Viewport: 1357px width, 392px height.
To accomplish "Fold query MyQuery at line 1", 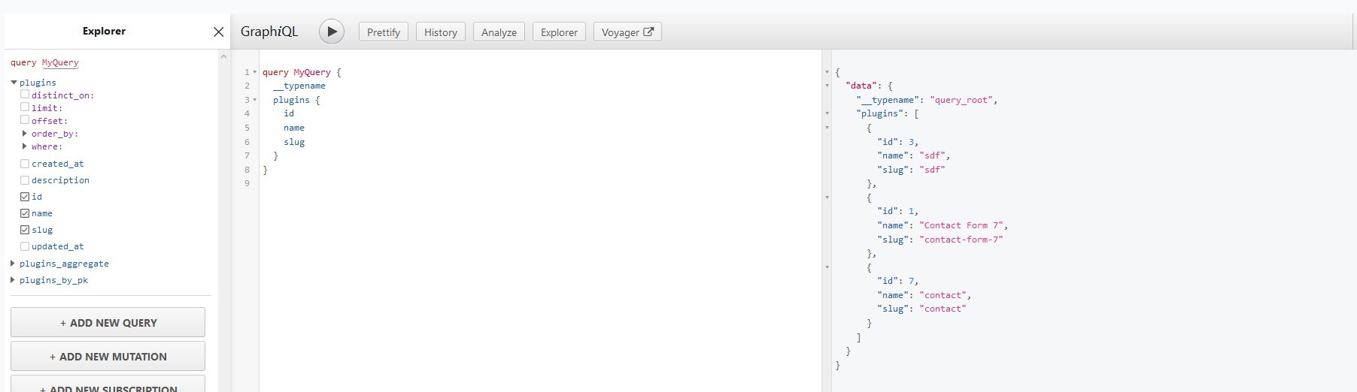I will pyautogui.click(x=255, y=72).
